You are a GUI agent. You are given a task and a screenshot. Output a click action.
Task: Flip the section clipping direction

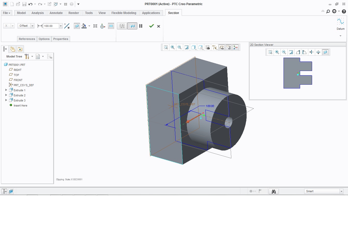tap(67, 26)
